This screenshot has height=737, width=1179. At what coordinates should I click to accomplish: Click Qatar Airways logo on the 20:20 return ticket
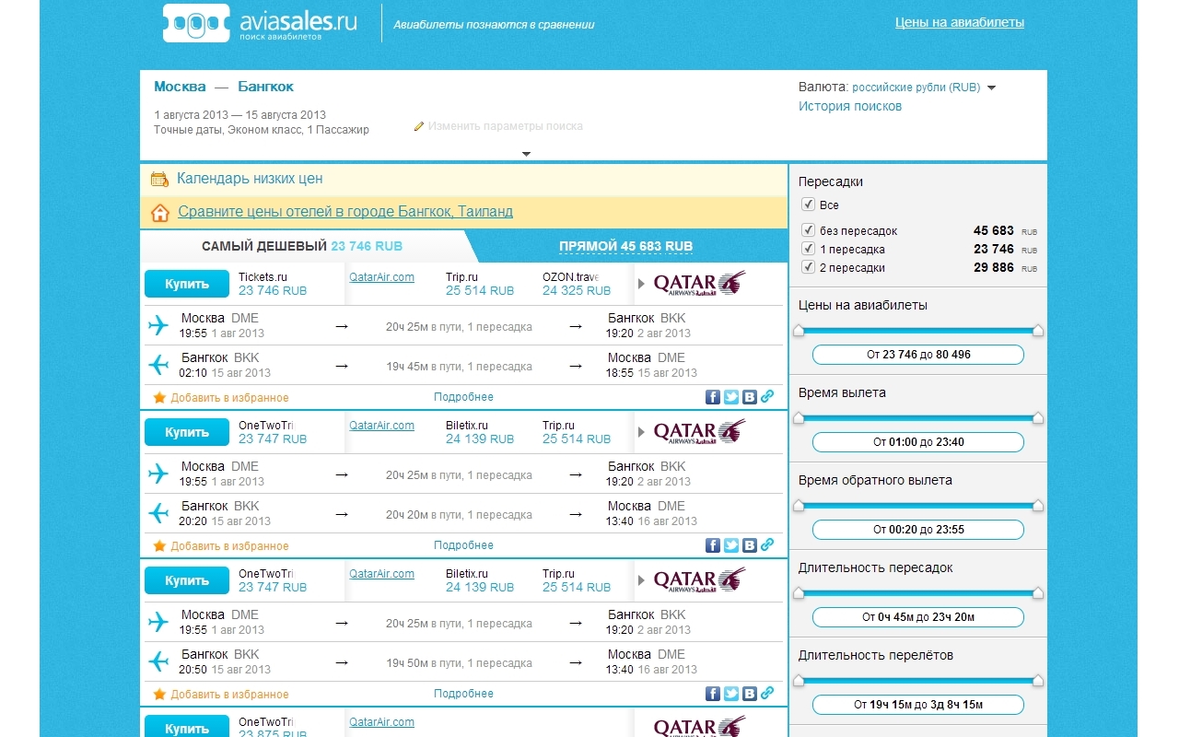[699, 431]
